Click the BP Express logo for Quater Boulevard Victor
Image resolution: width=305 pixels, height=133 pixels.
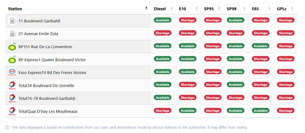(x=12, y=59)
